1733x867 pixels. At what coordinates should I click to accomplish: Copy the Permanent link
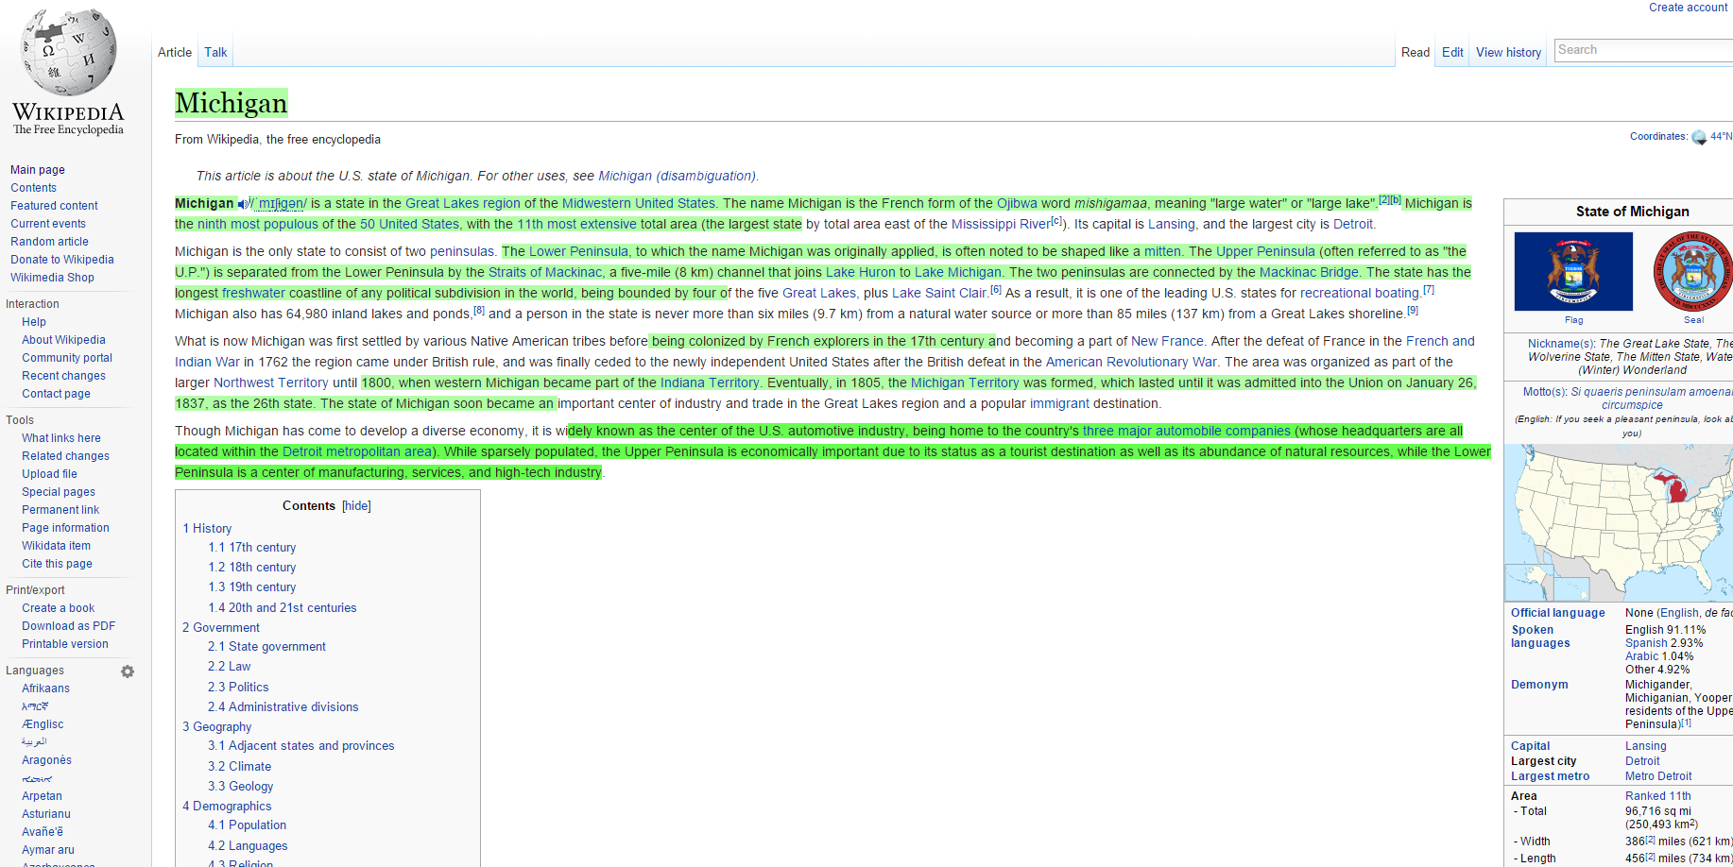coord(60,510)
